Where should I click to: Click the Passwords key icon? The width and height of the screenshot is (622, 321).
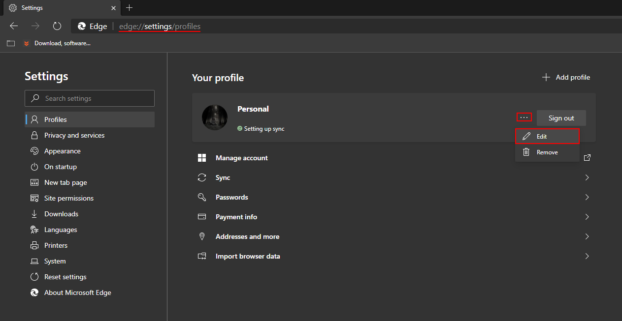point(202,197)
